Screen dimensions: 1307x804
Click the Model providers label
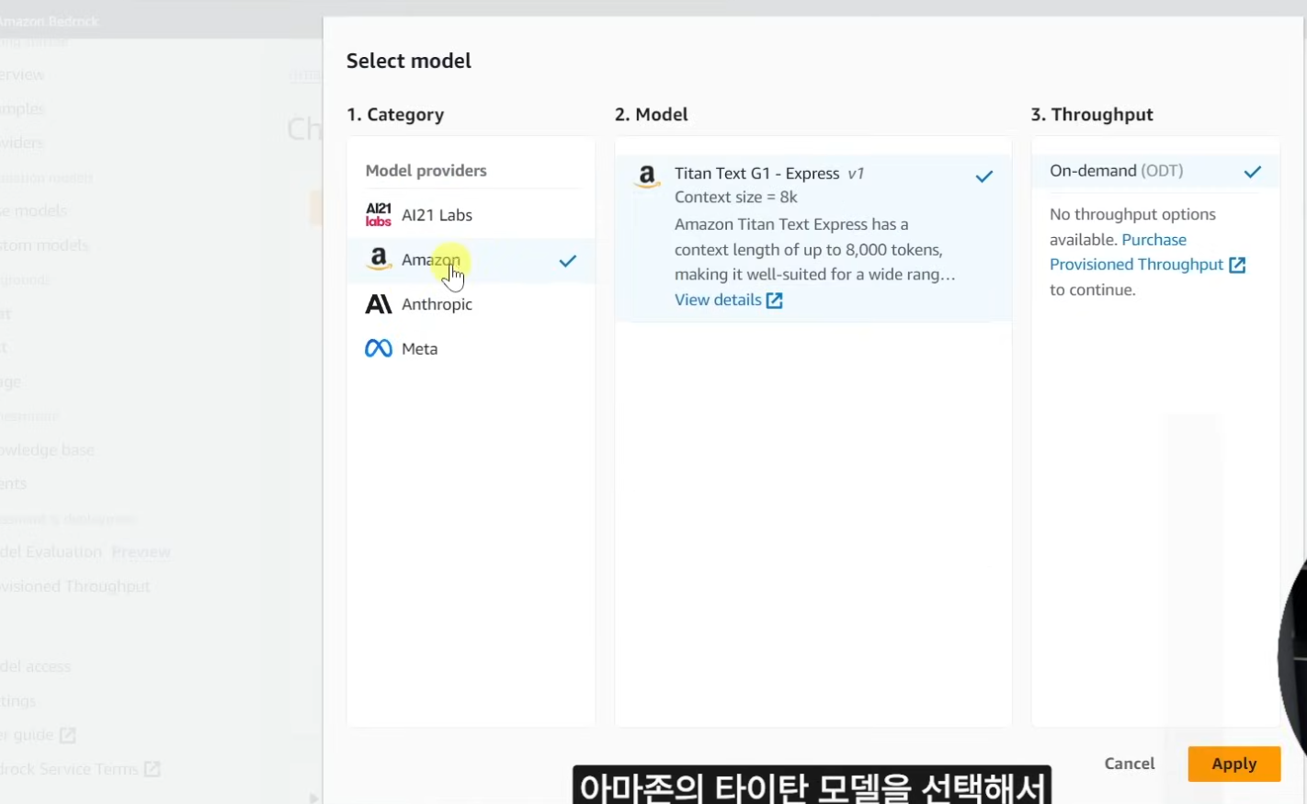tap(426, 171)
